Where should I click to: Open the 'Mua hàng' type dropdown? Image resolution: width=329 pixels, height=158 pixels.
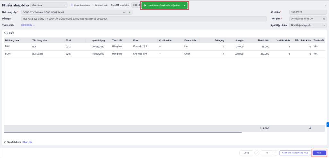(49, 5)
